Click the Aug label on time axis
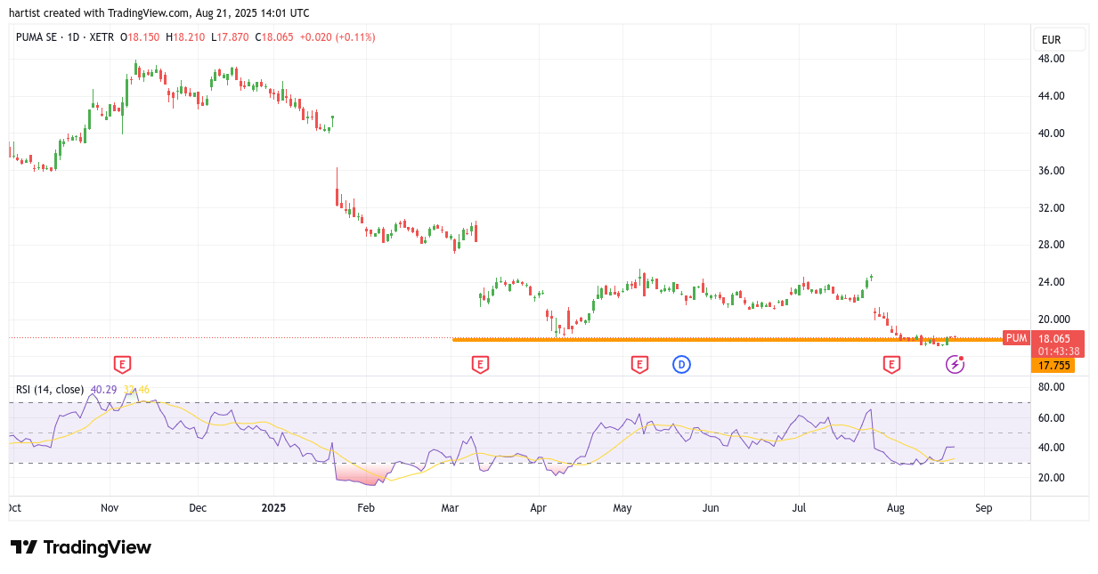Viewport: 1098px width, 574px height. 896,508
